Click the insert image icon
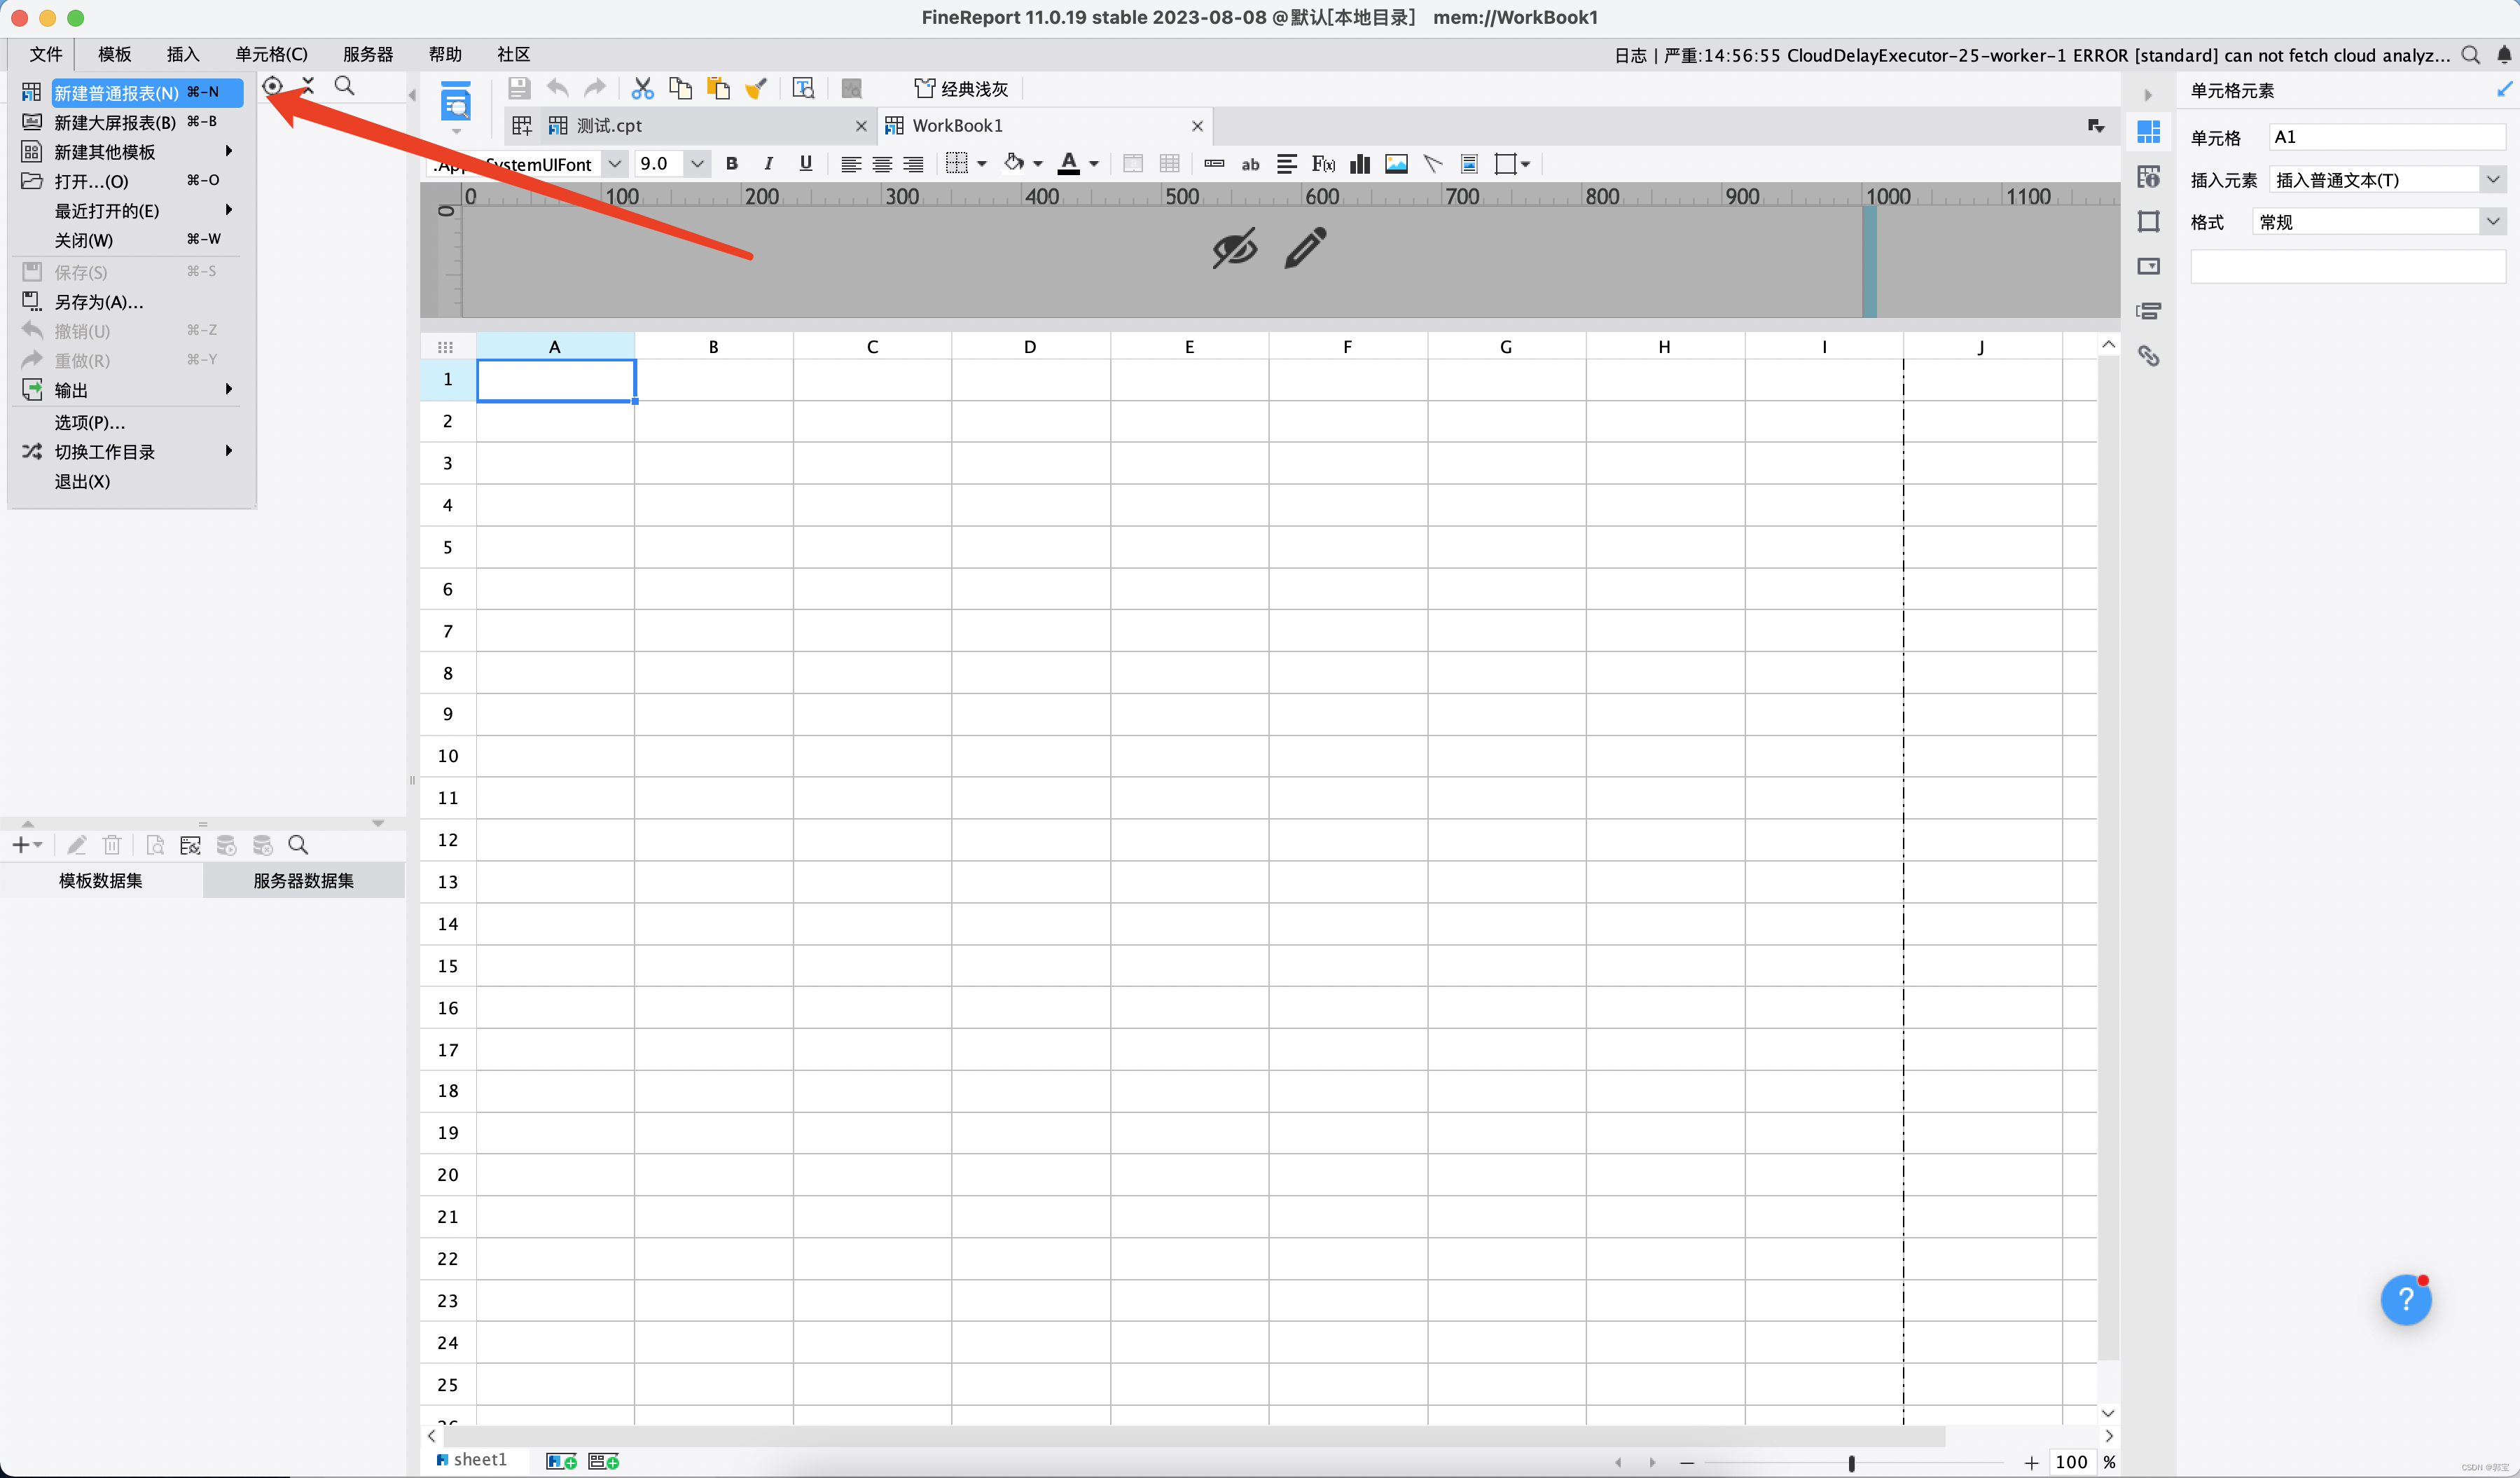The width and height of the screenshot is (2520, 1478). tap(1396, 164)
